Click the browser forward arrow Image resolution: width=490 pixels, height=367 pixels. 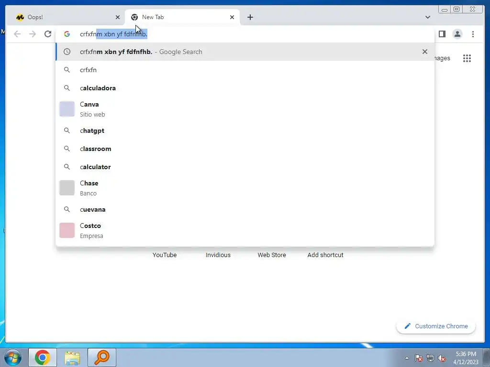[x=33, y=34]
